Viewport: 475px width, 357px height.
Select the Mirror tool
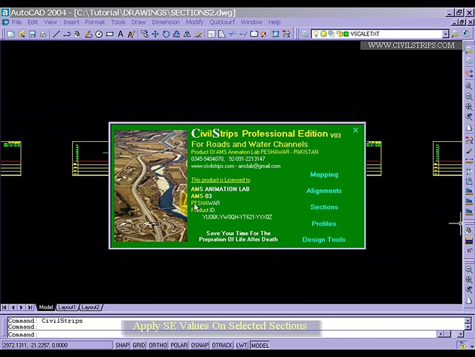(x=187, y=34)
